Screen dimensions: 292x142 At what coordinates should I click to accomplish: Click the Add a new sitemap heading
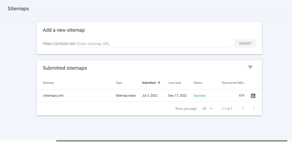tap(64, 30)
